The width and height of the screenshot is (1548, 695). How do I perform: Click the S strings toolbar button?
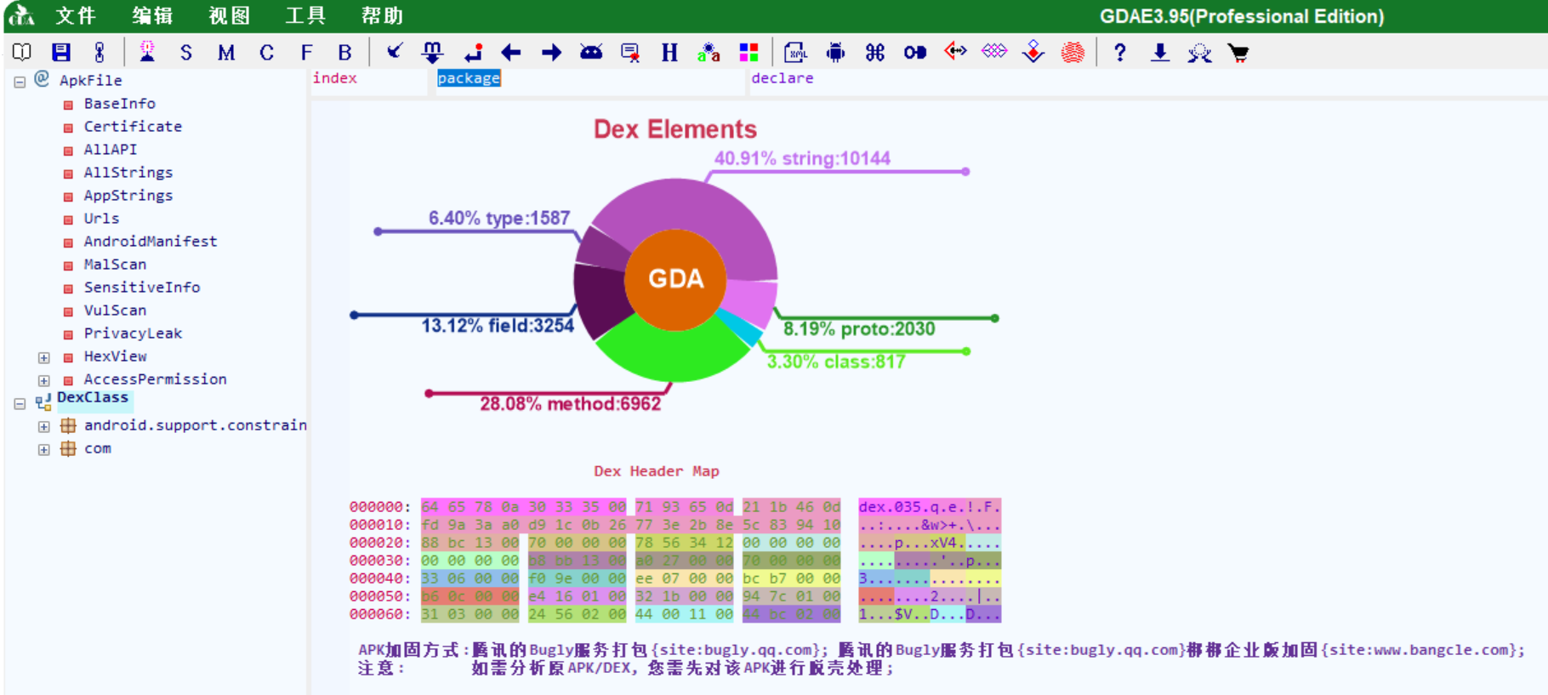point(186,53)
